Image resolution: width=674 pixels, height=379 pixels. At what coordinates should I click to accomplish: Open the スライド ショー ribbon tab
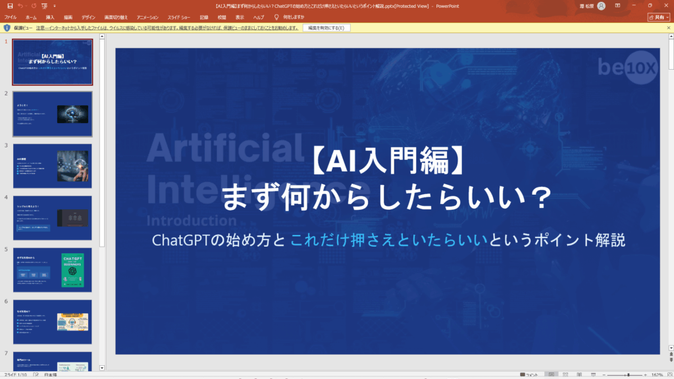(179, 17)
